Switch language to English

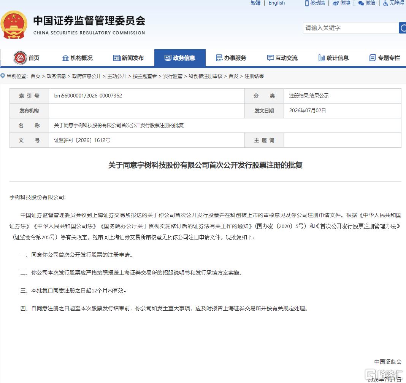276,3
